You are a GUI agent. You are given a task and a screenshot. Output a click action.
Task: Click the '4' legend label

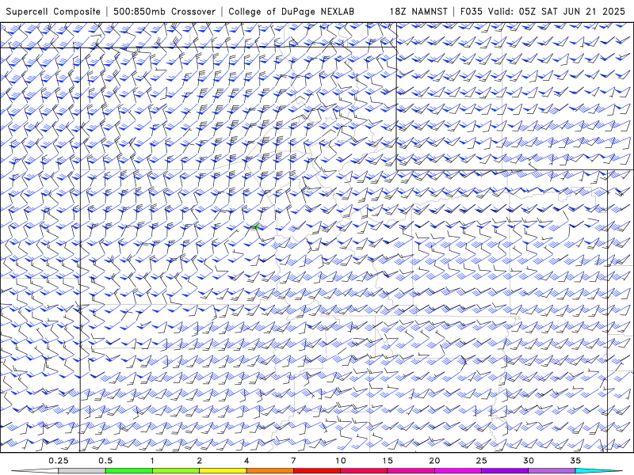[246, 461]
